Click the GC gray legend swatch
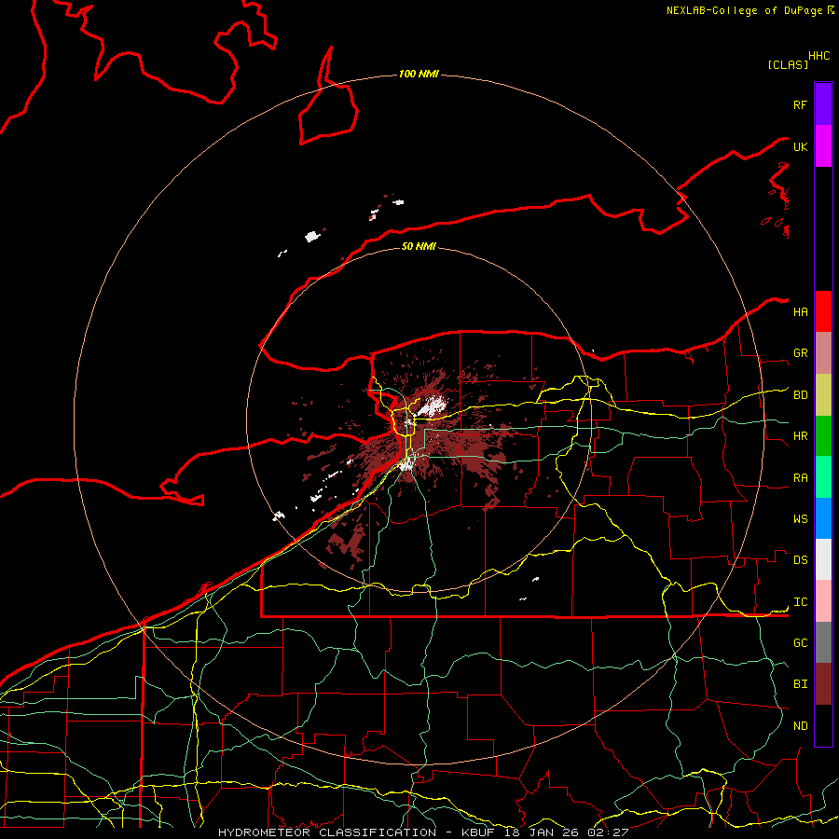This screenshot has height=839, width=839. coord(823,642)
